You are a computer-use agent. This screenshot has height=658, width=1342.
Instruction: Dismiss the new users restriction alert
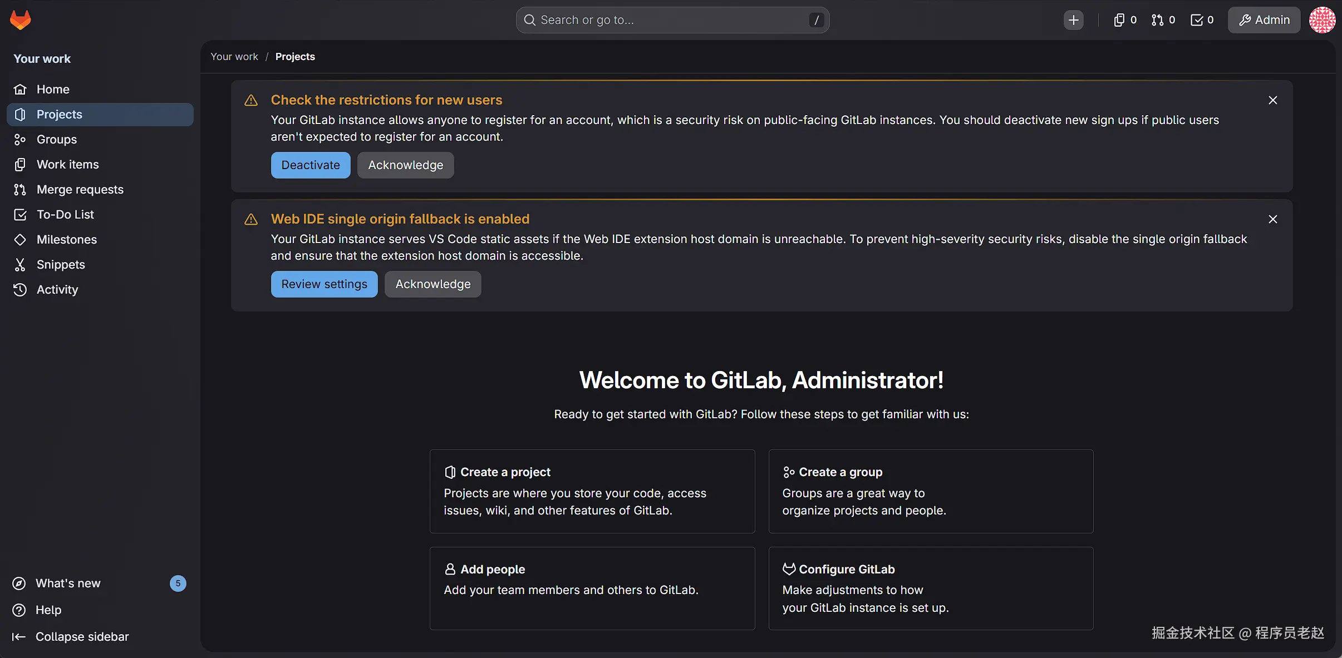(1273, 100)
